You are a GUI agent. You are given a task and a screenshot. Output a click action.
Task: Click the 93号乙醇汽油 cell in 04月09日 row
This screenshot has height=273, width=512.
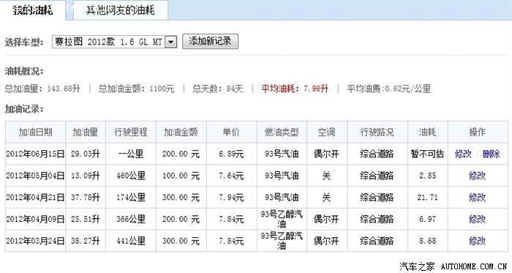tap(282, 219)
